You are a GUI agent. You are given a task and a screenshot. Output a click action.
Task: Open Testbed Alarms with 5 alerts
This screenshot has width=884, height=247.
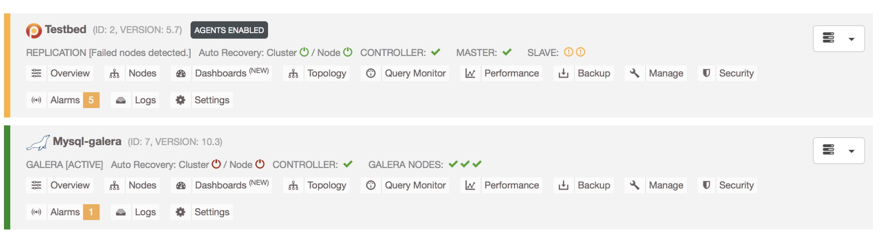63,101
